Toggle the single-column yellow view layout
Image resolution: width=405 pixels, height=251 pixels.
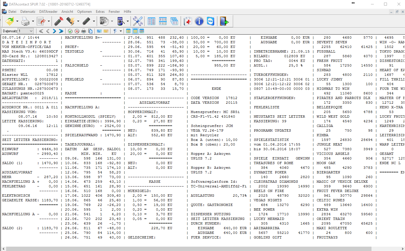[128, 31]
